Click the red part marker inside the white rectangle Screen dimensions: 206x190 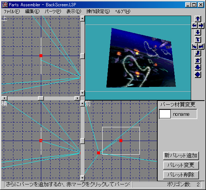(x=121, y=141)
